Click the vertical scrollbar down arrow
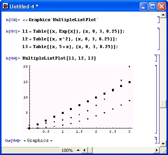Viewport: 168px width, 155px height. (x=163, y=144)
